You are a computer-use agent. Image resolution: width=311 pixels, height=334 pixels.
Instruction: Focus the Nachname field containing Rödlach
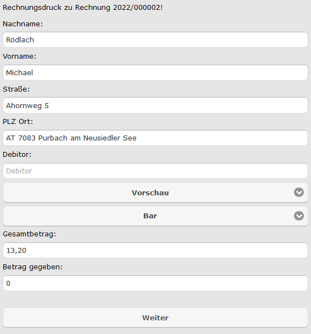click(155, 40)
